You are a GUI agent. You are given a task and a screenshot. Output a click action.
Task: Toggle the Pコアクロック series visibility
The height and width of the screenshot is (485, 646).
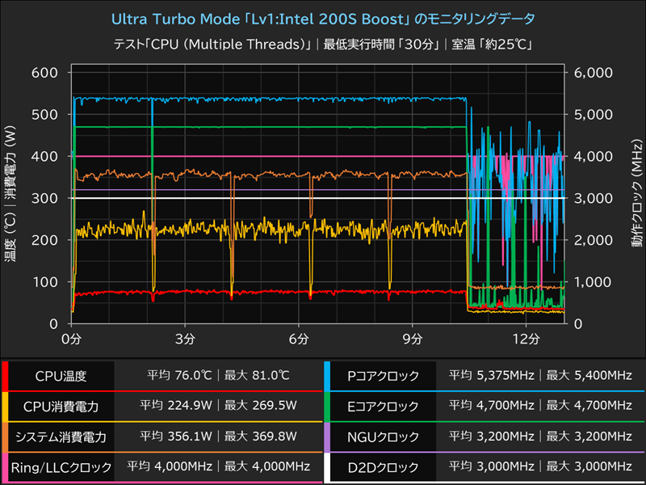click(381, 377)
